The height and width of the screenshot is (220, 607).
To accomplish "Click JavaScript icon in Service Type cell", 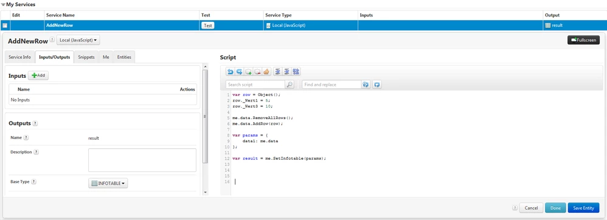I will (268, 26).
